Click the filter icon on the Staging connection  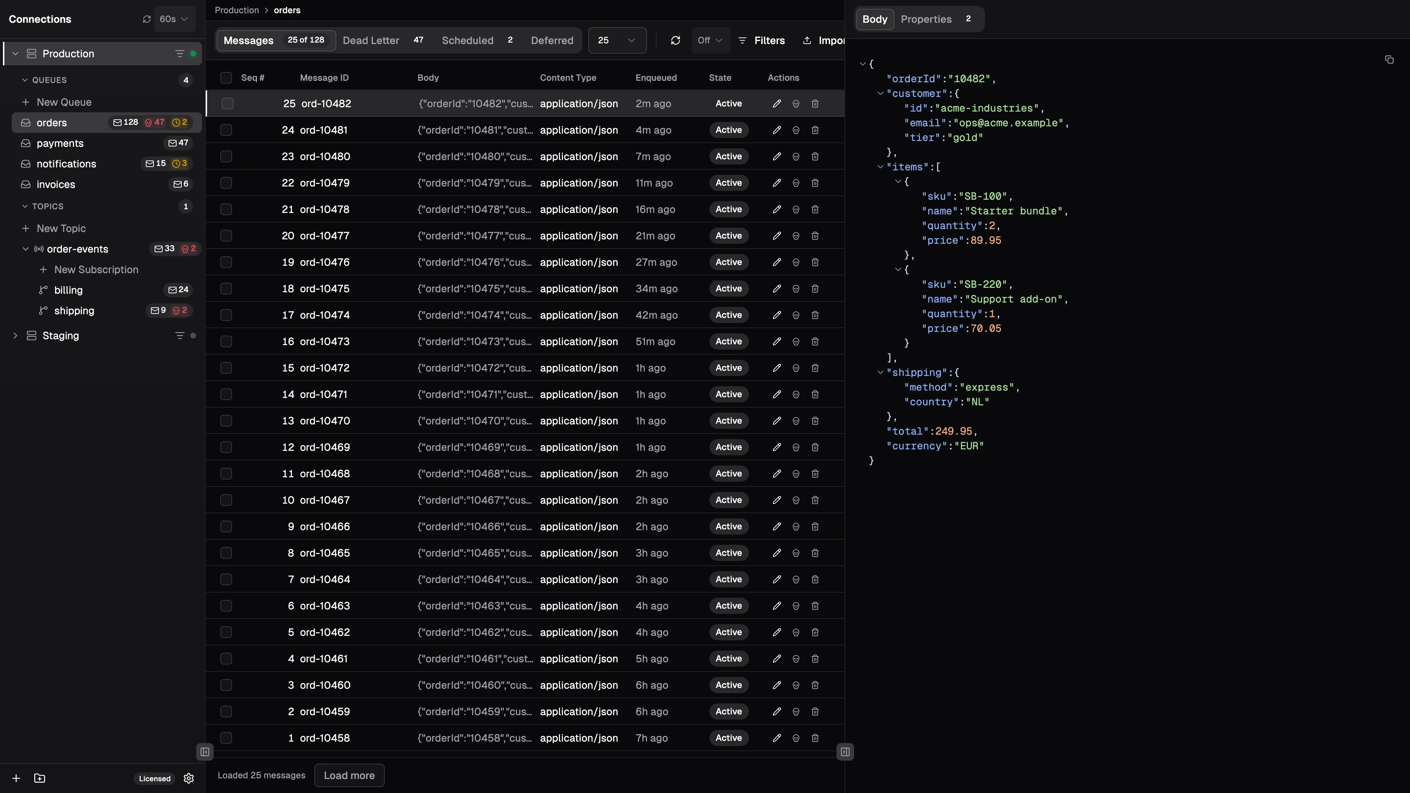coord(180,336)
